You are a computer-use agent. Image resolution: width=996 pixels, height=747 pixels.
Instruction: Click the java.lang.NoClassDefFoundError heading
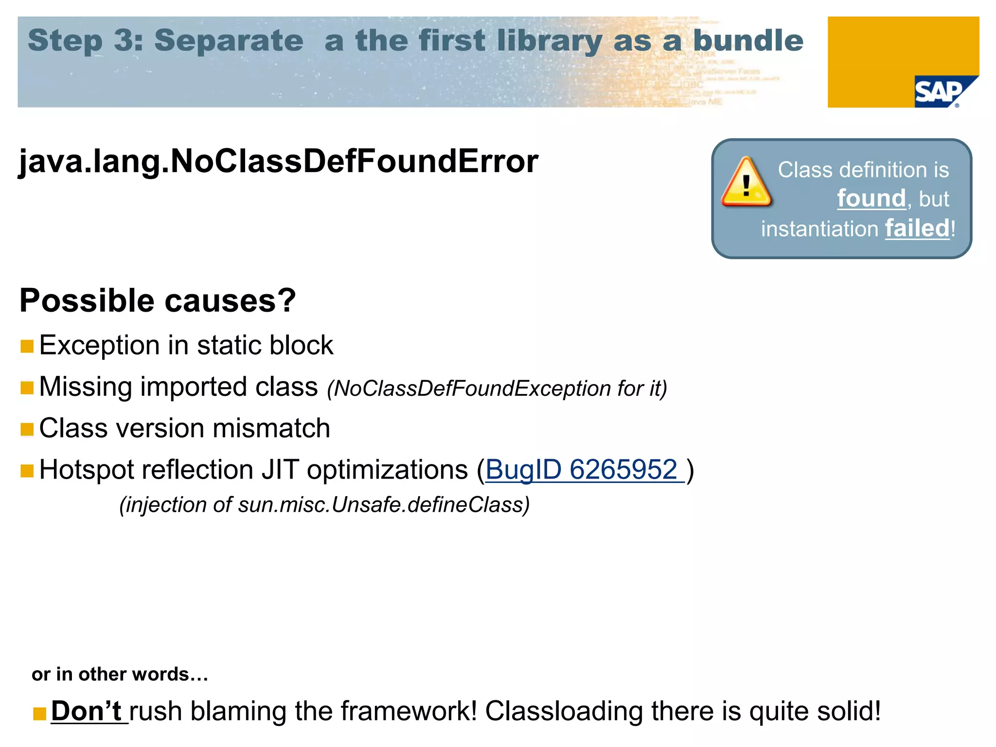point(279,161)
